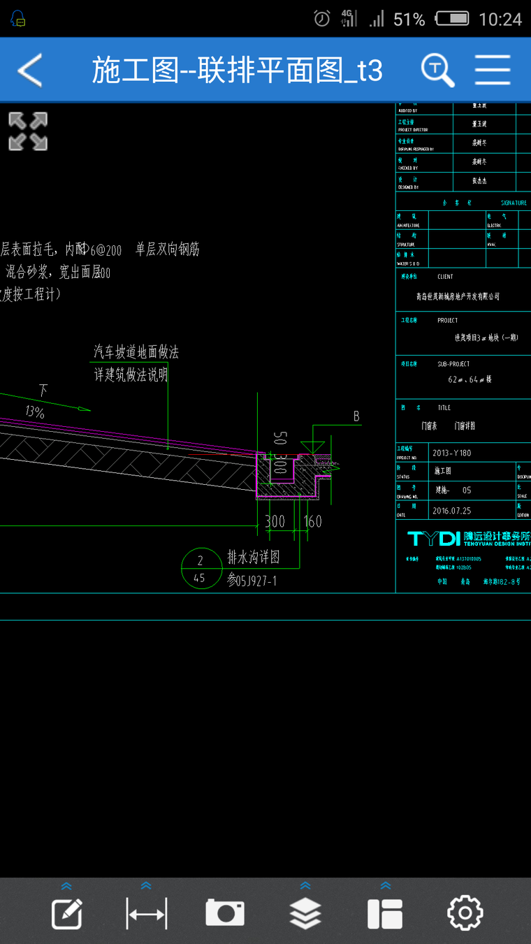The image size is (531, 944).
Task: Tap the camera screenshot icon
Action: click(x=225, y=913)
